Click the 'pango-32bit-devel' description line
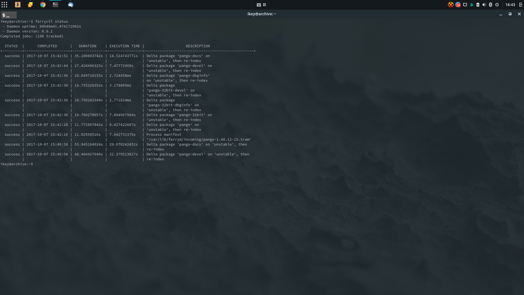The image size is (524, 295). (x=171, y=90)
